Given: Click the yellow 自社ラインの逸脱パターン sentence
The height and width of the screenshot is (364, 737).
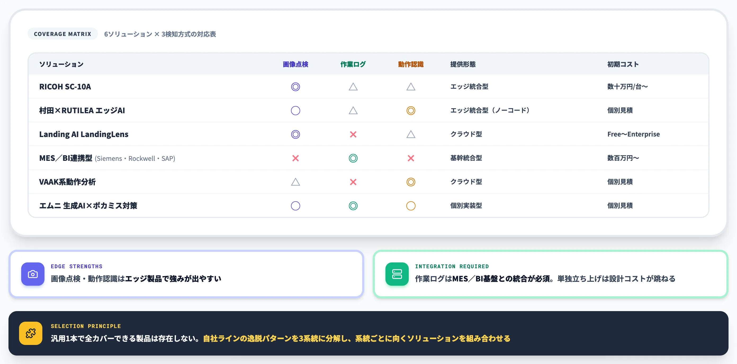Looking at the screenshot, I should [x=357, y=338].
